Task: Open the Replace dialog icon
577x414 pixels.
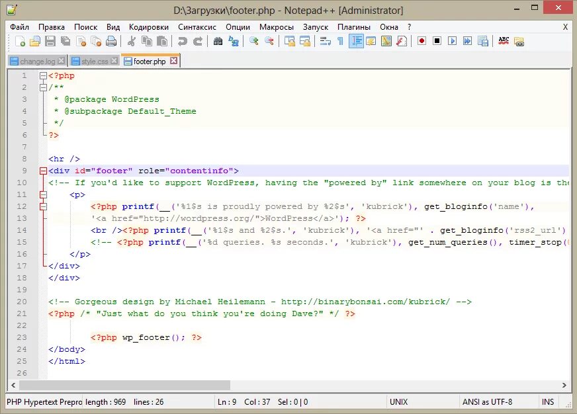Action: [x=234, y=41]
